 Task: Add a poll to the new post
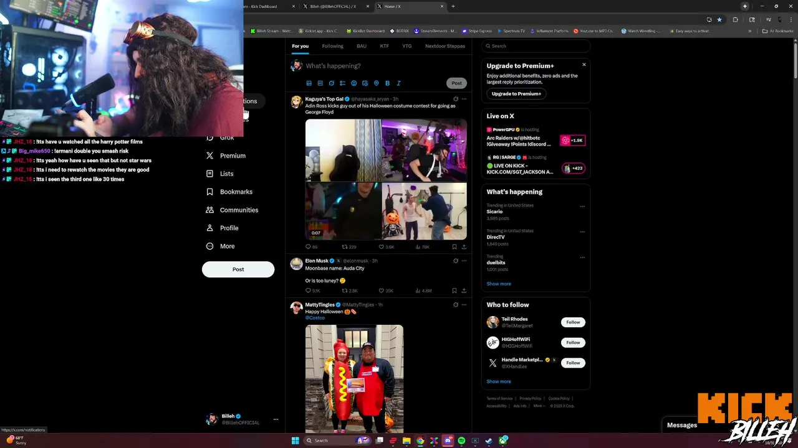[x=342, y=83]
